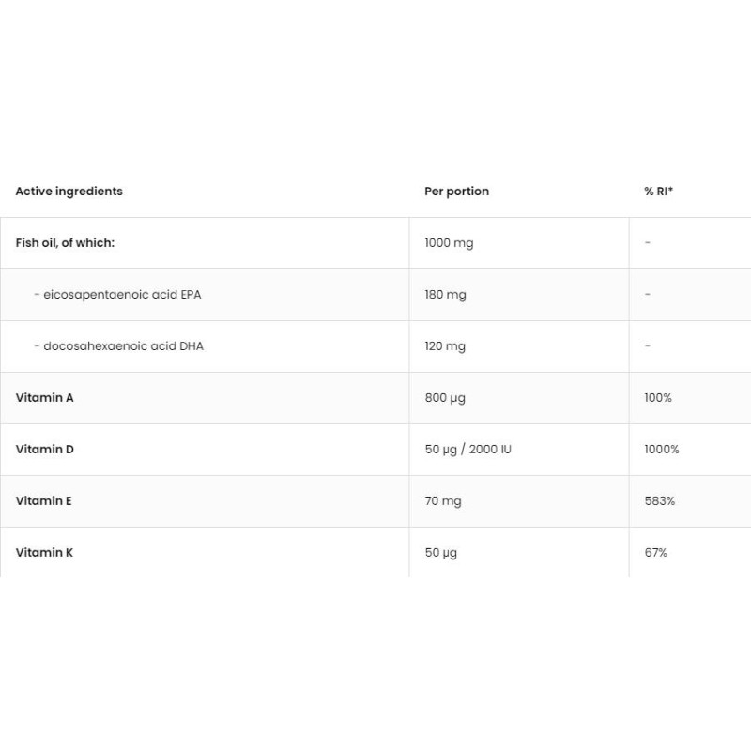This screenshot has height=751, width=751.
Task: Click the 583% RI value
Action: tap(659, 501)
